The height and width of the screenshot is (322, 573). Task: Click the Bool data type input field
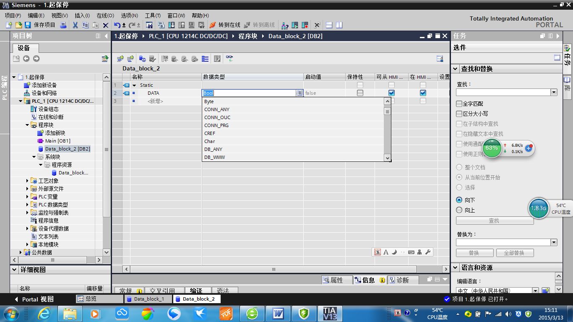pos(249,93)
